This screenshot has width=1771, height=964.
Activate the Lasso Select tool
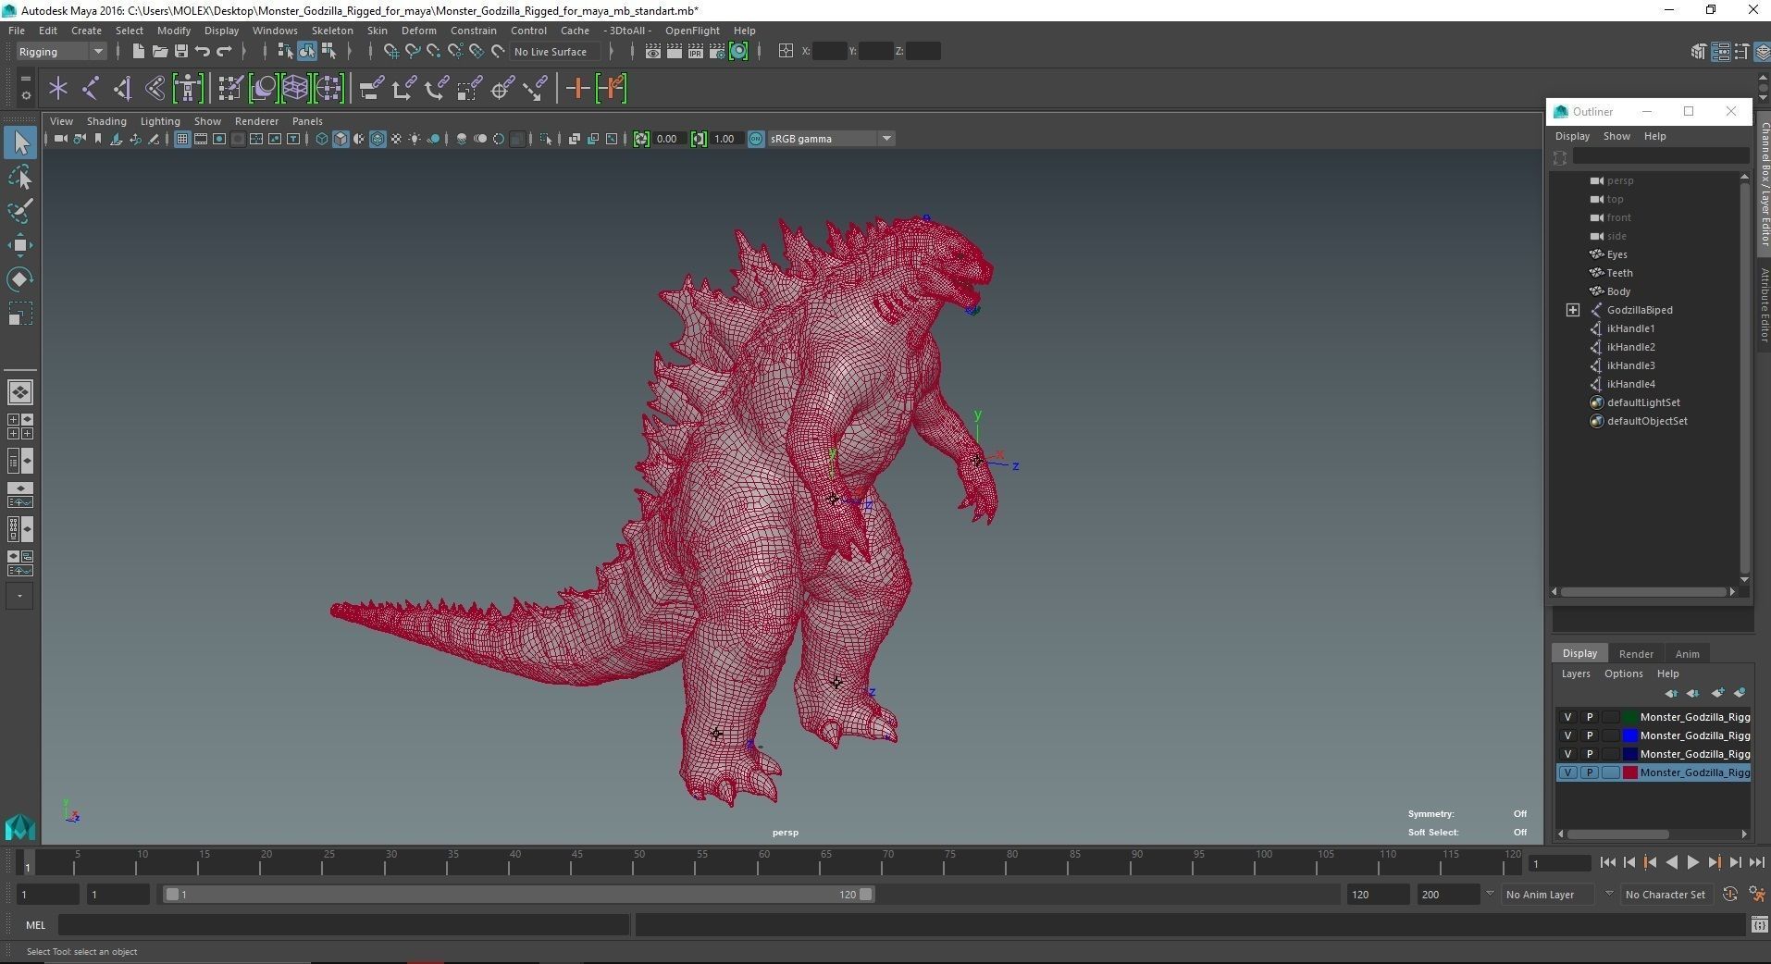(x=19, y=178)
